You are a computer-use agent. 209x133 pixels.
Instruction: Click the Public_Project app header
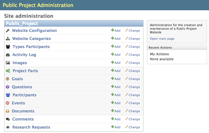(x=22, y=24)
